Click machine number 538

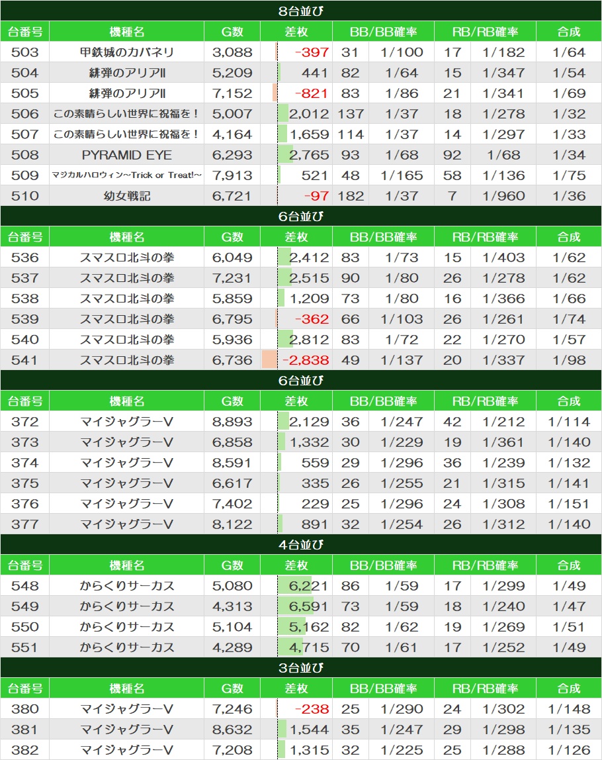[x=24, y=299]
